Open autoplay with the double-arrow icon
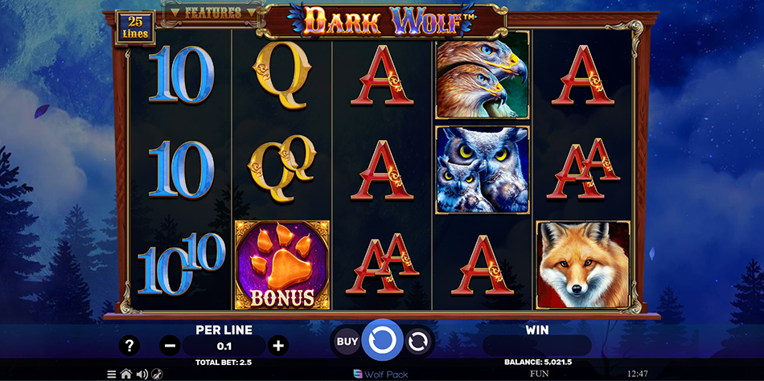764x381 pixels. (x=417, y=342)
